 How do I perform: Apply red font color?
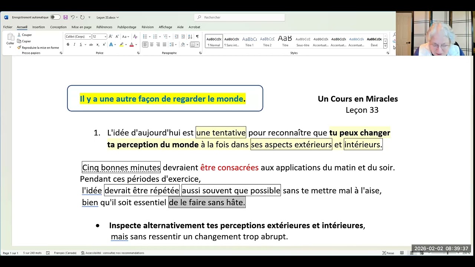coord(131,44)
